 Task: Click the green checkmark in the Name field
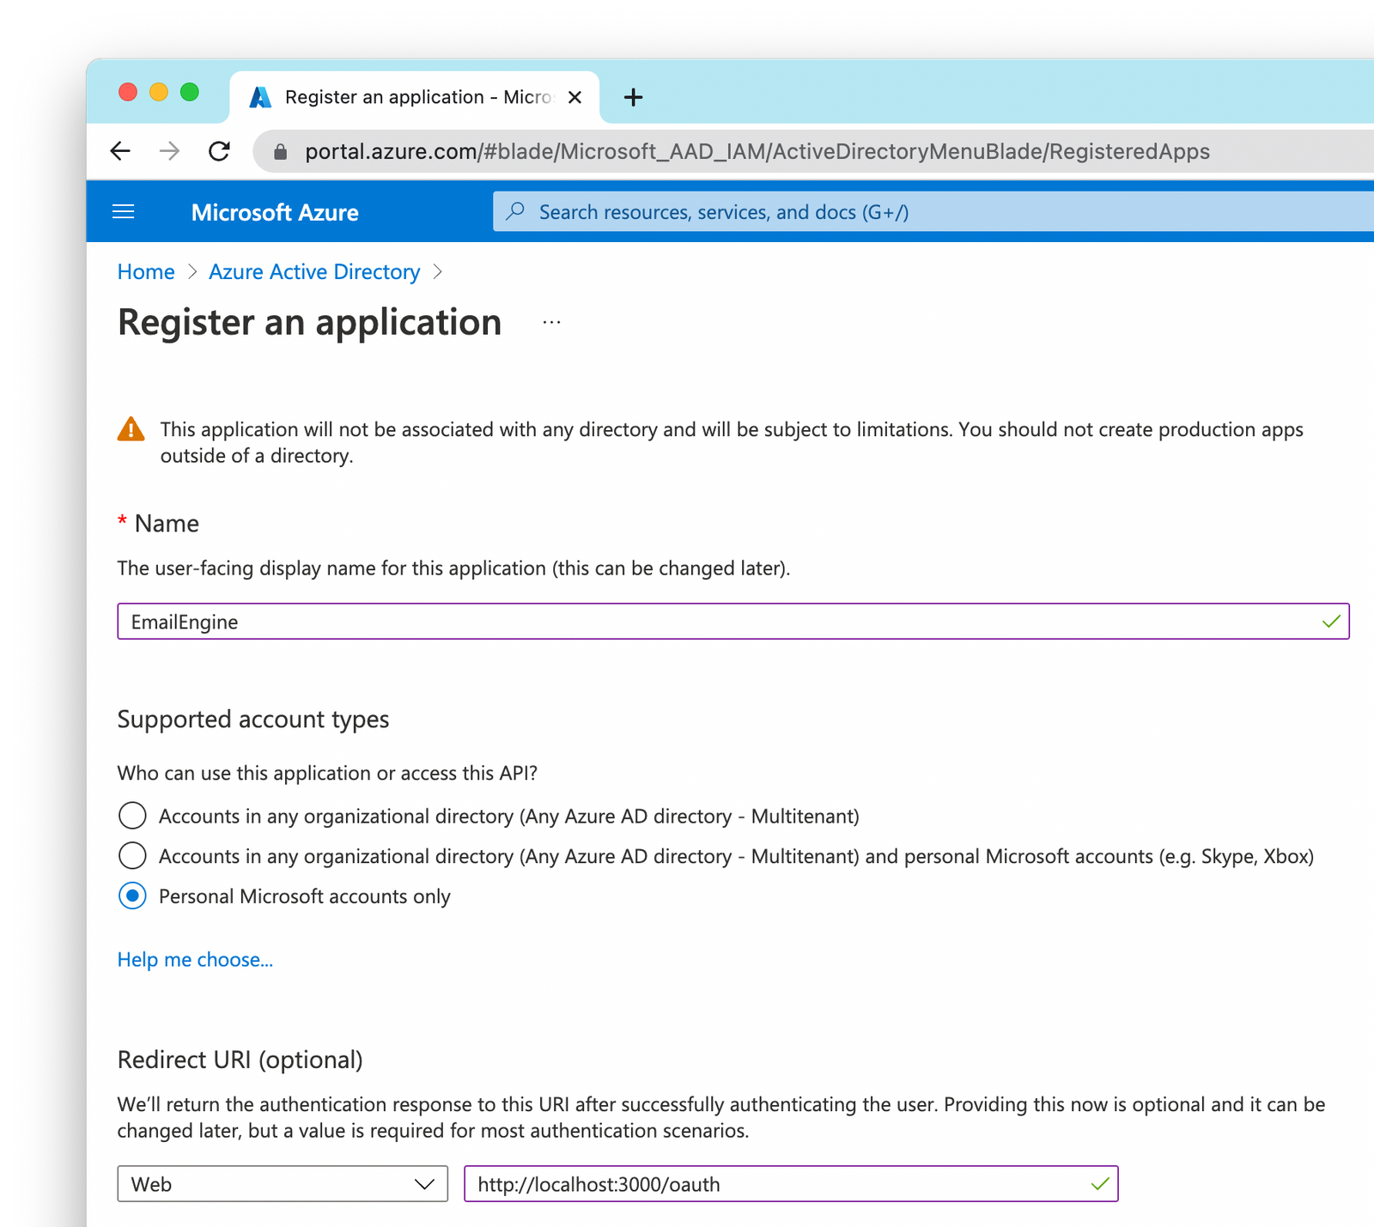coord(1332,621)
